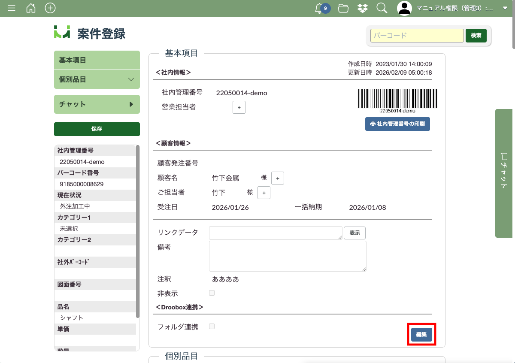Click the magnifier search icon
The height and width of the screenshot is (363, 515).
[x=382, y=8]
